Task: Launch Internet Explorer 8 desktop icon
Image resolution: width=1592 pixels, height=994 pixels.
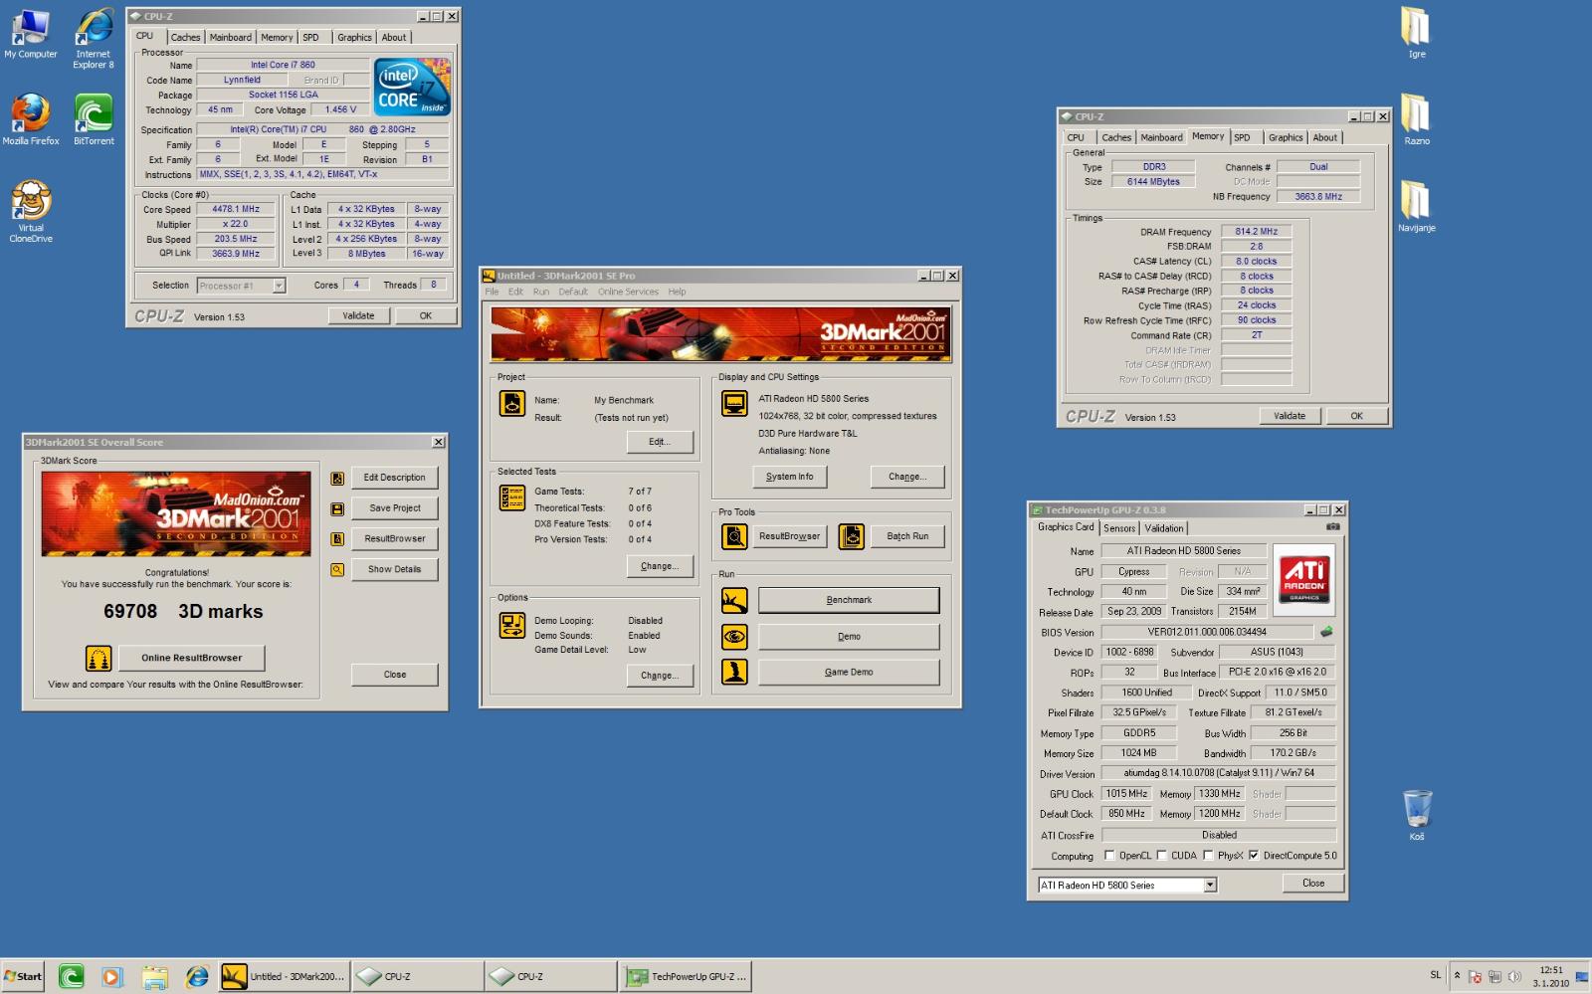Action: (94, 39)
